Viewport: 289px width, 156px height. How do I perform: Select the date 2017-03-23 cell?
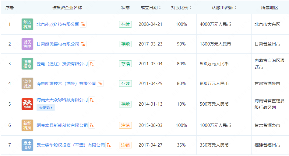(150, 44)
